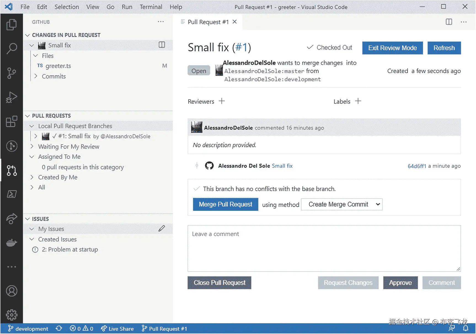Click in the Leave a comment box
This screenshot has width=476, height=334.
(324, 248)
